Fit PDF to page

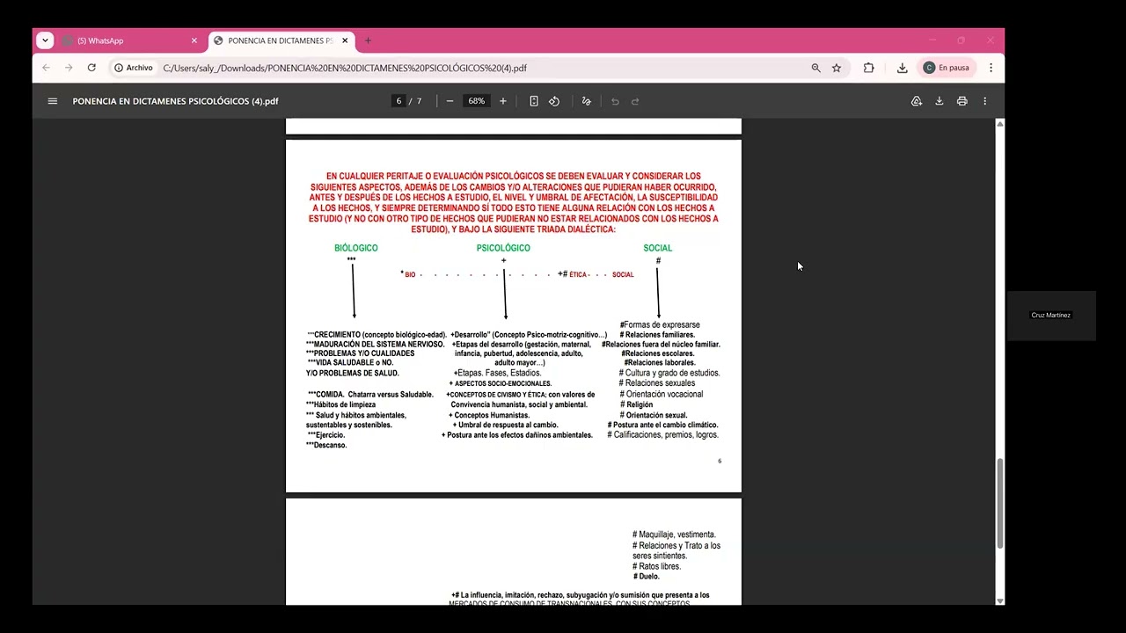pyautogui.click(x=534, y=101)
